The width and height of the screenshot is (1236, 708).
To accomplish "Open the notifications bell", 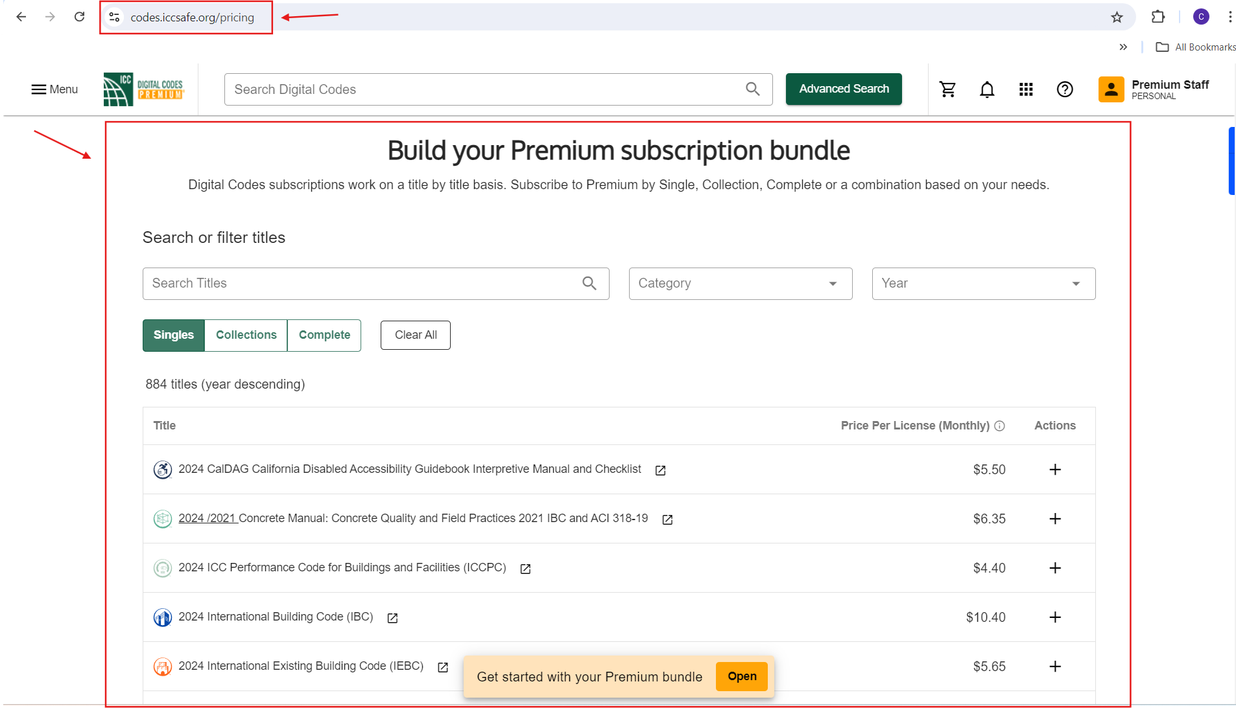I will coord(987,89).
